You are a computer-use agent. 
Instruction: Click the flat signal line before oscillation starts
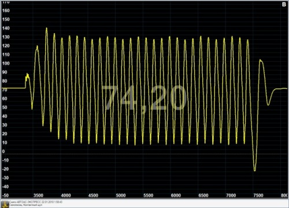(x=13, y=88)
